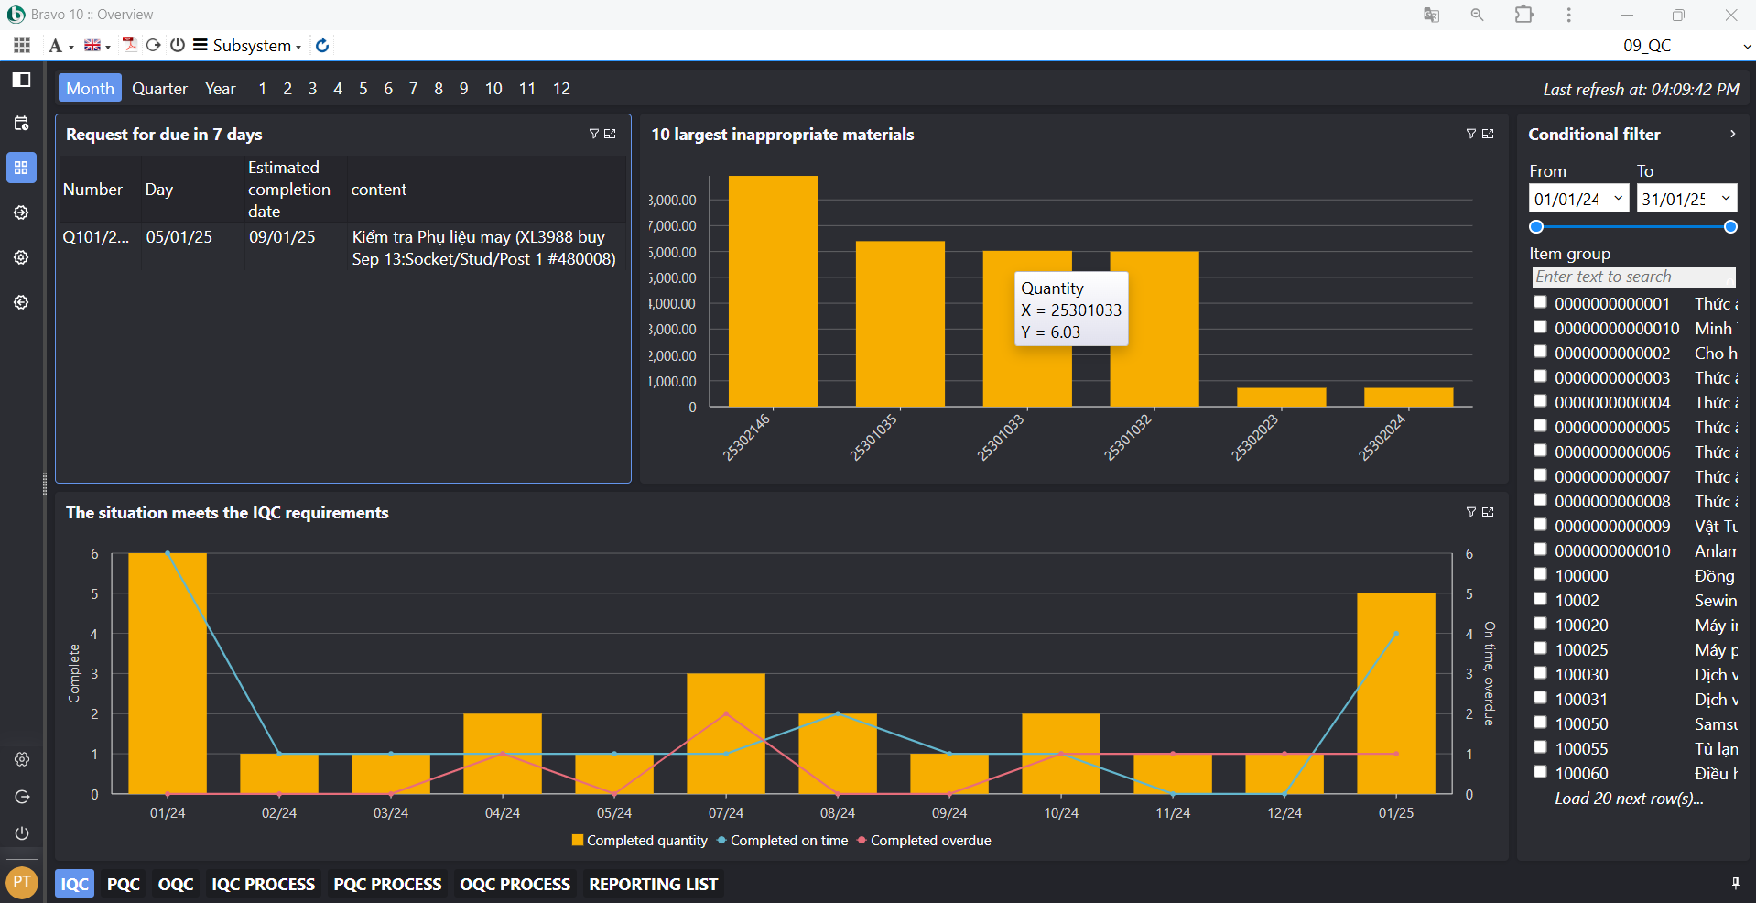Screen dimensions: 1756x903
Task: Enable the 100050 item group checkbox
Action: click(x=1540, y=723)
